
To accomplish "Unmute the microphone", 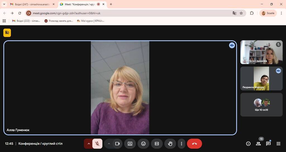I will [x=97, y=144].
